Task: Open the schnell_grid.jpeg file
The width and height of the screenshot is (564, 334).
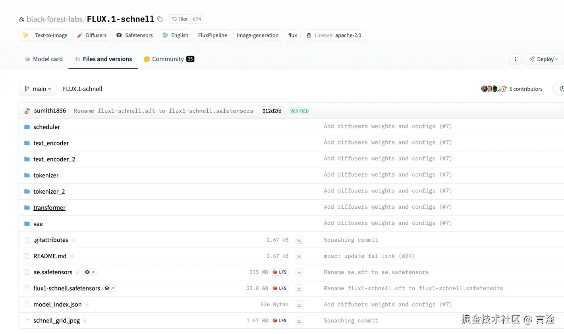Action: (x=57, y=320)
